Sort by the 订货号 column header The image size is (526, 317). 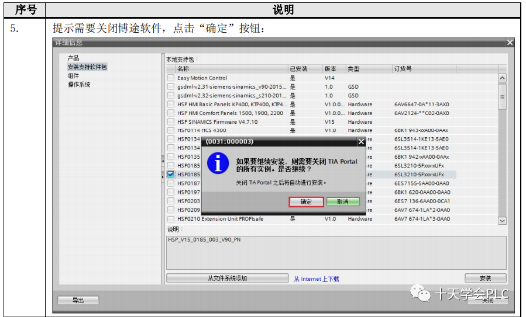[424, 69]
